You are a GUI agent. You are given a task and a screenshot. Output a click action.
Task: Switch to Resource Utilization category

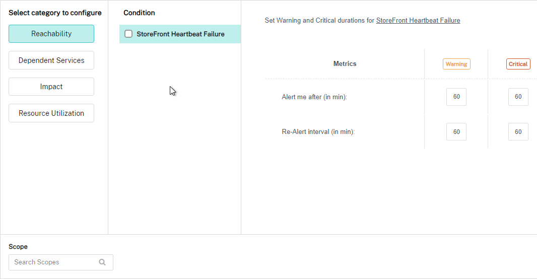tap(51, 113)
